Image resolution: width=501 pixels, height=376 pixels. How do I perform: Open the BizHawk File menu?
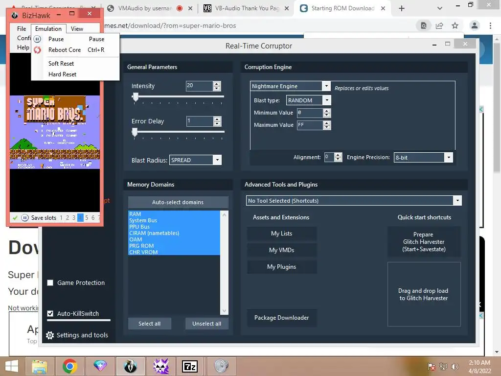(x=22, y=29)
